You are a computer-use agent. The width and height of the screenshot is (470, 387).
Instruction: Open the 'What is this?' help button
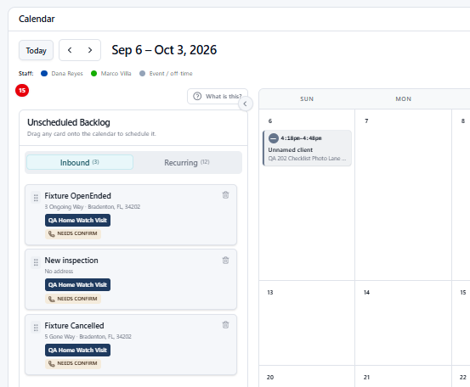point(218,97)
